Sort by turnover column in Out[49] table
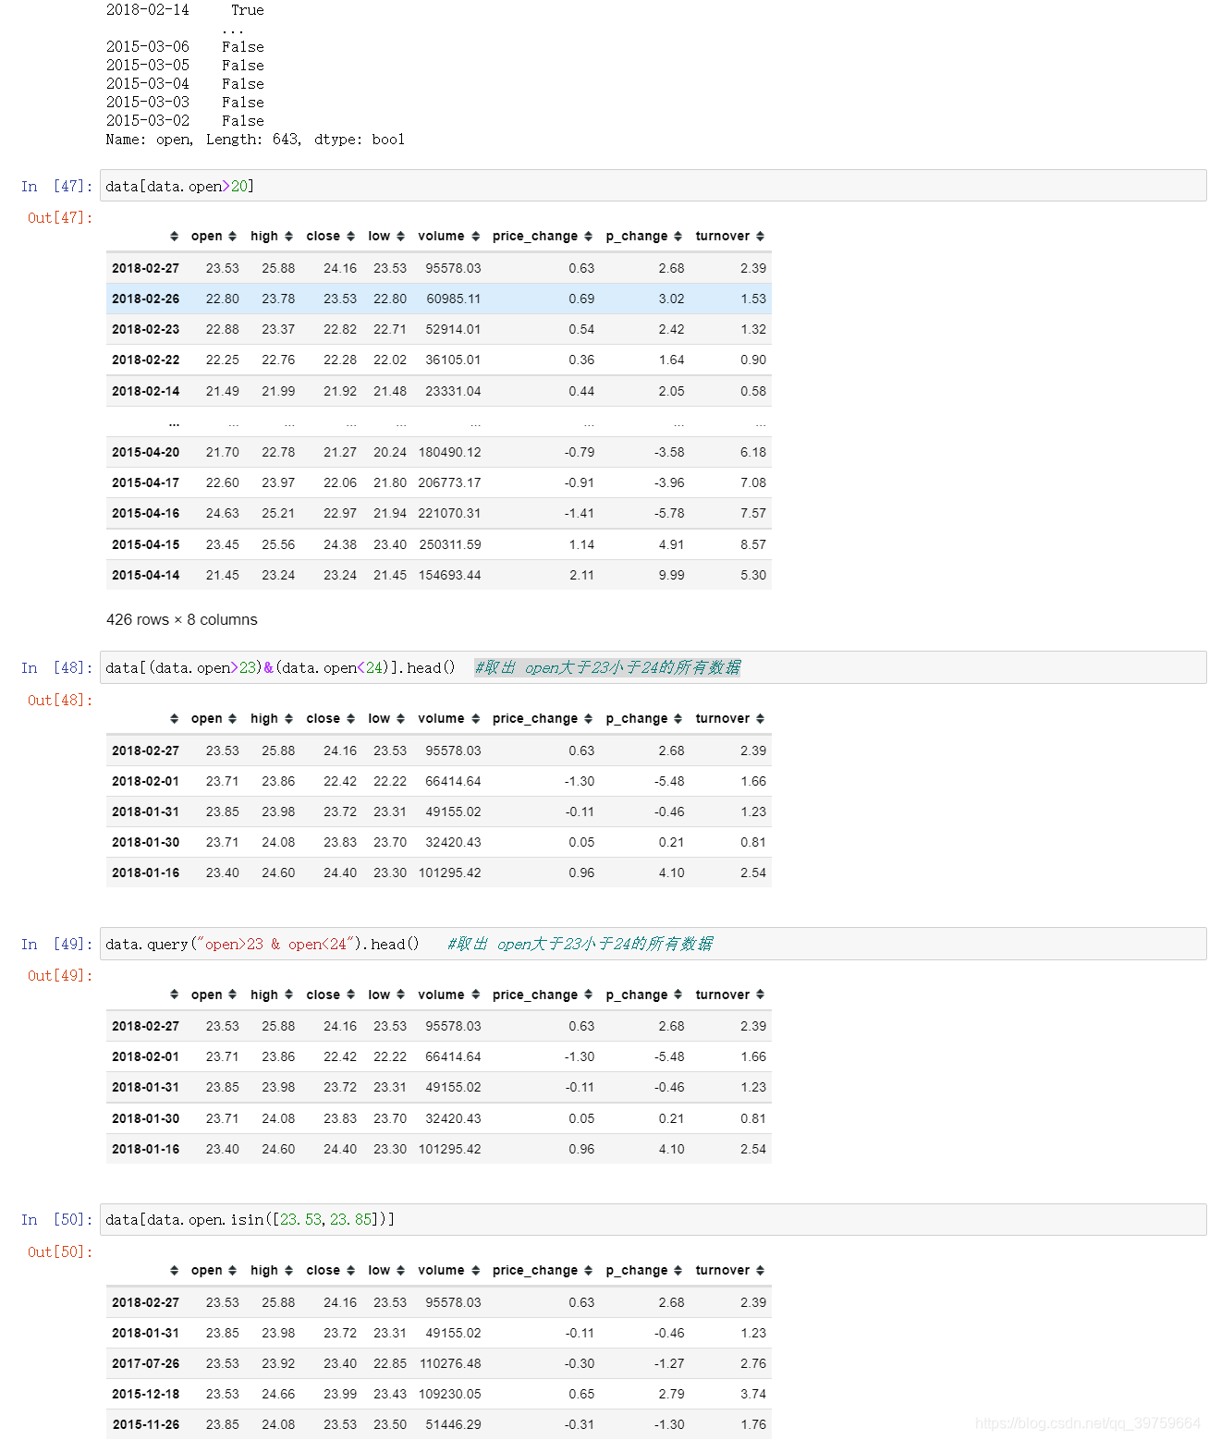Viewport: 1209px width, 1440px height. point(760,995)
